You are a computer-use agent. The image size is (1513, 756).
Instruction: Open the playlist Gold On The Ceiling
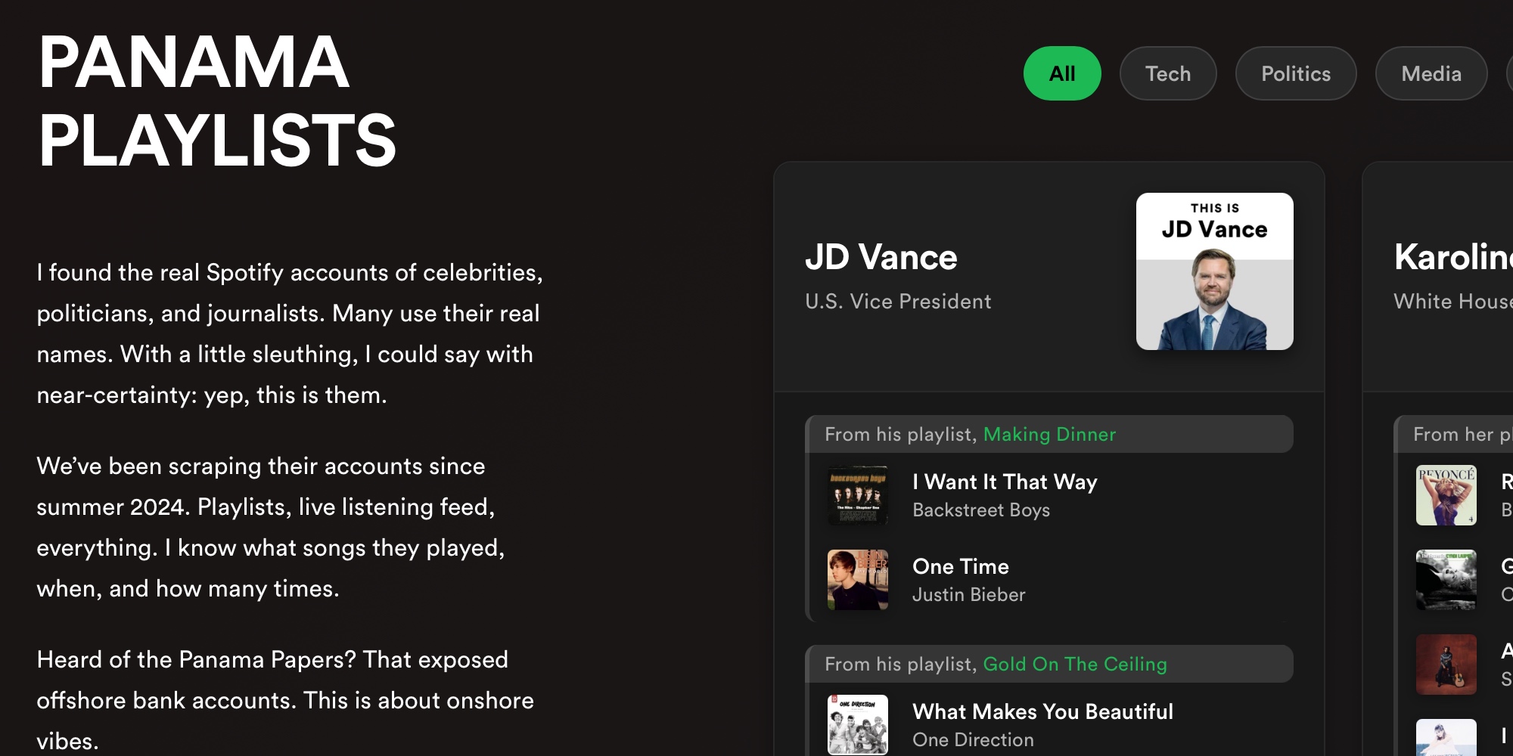(x=1075, y=665)
